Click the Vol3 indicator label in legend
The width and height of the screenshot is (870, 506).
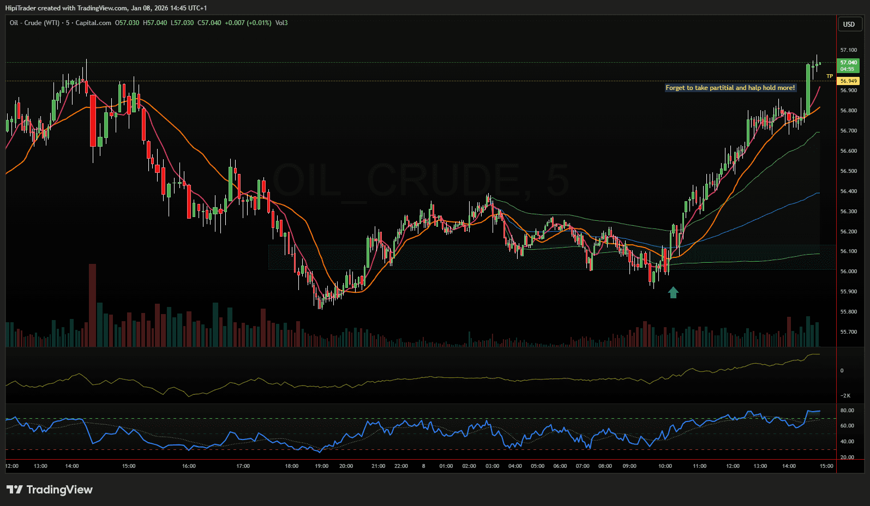click(281, 23)
